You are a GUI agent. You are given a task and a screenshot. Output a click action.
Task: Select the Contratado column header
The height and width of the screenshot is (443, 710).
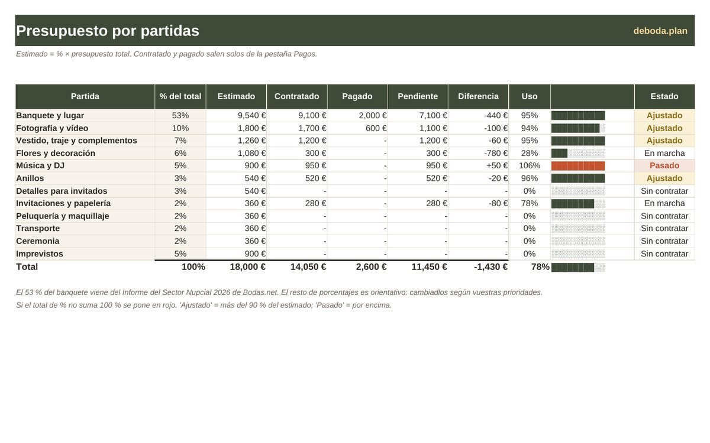(x=296, y=96)
